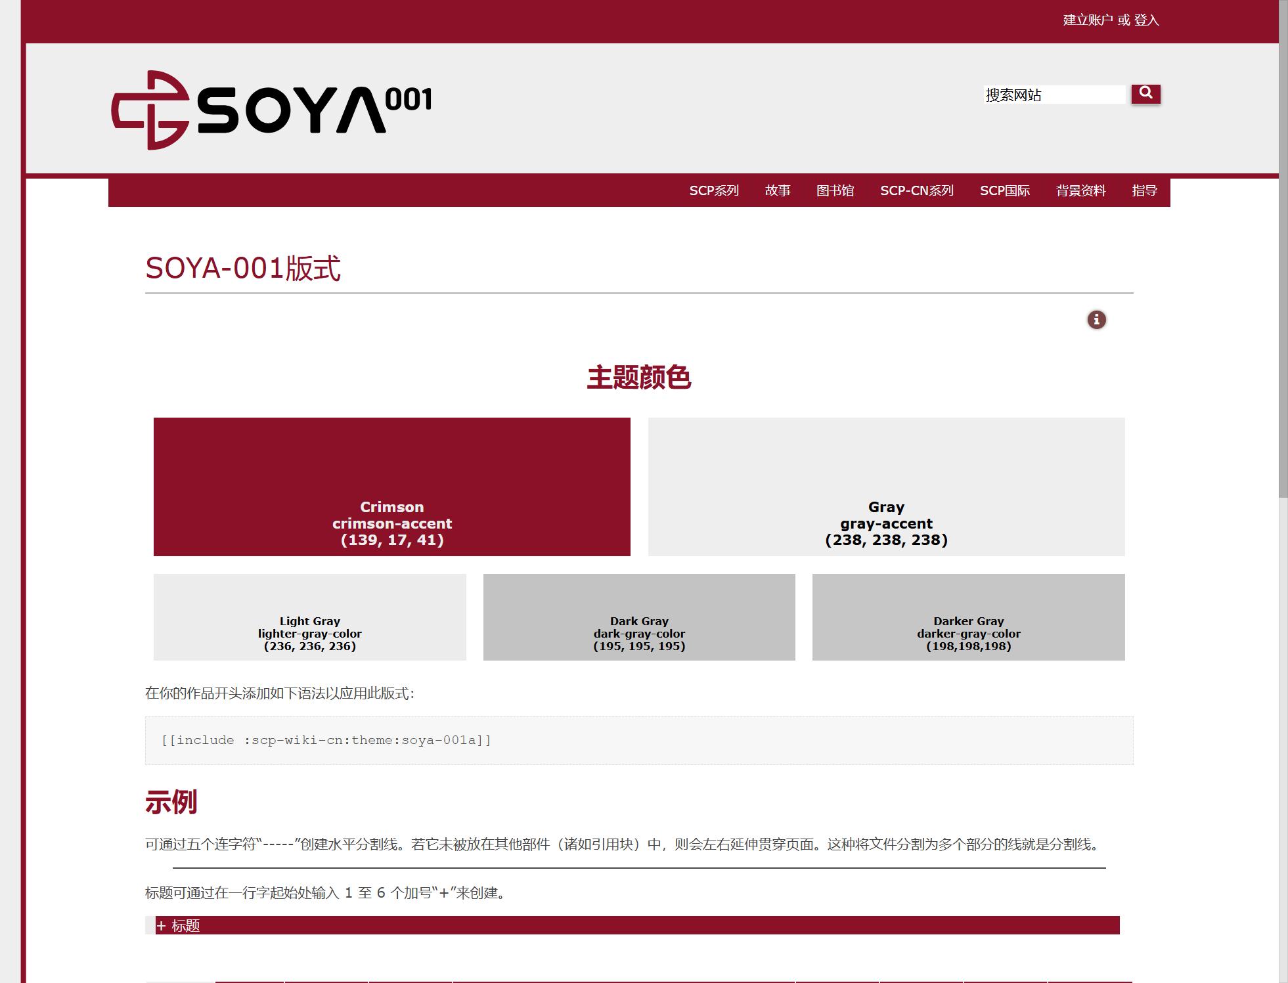The height and width of the screenshot is (983, 1288).
Task: Select the Dark Gray dark-gray-color swatch
Action: click(638, 616)
